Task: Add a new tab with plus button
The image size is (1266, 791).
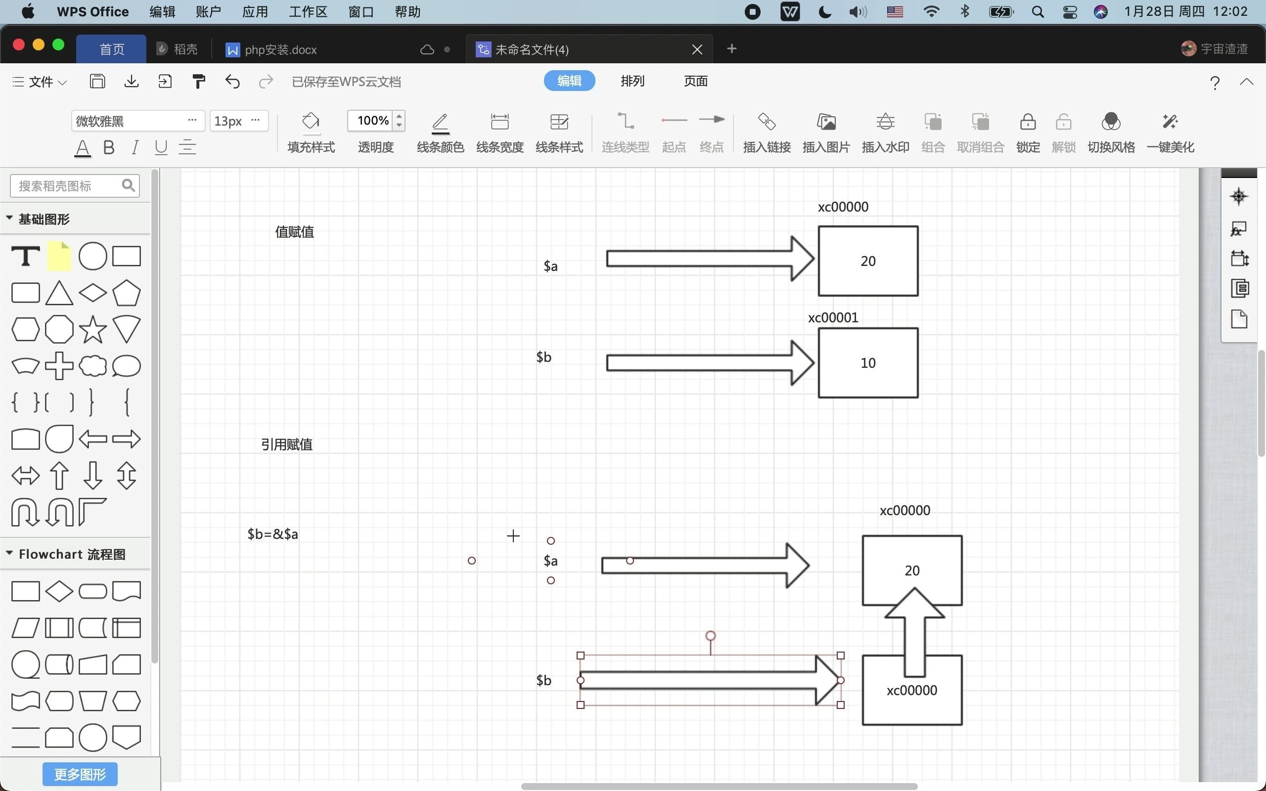Action: 731,48
